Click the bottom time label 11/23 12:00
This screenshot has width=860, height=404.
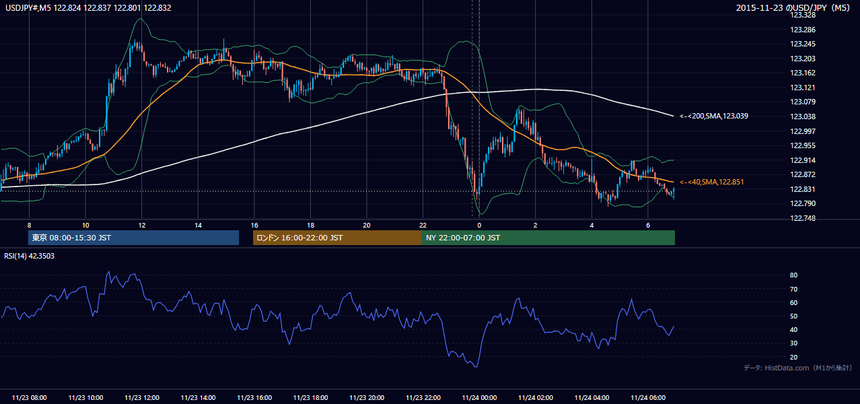point(141,397)
